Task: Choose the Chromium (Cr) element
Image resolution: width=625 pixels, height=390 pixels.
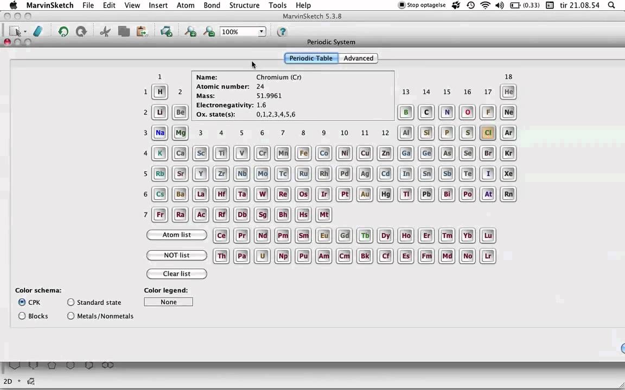Action: pyautogui.click(x=262, y=153)
